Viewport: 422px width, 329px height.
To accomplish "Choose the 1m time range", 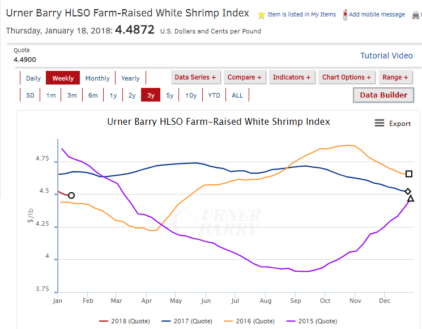I will [x=50, y=95].
